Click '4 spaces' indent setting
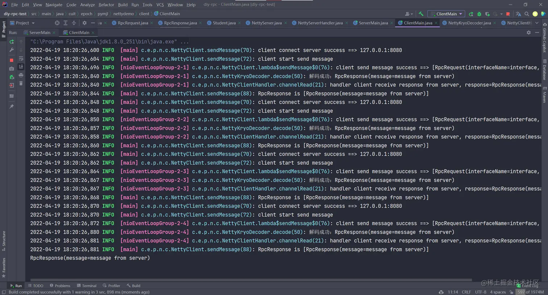This screenshot has width=548, height=295. click(x=498, y=292)
